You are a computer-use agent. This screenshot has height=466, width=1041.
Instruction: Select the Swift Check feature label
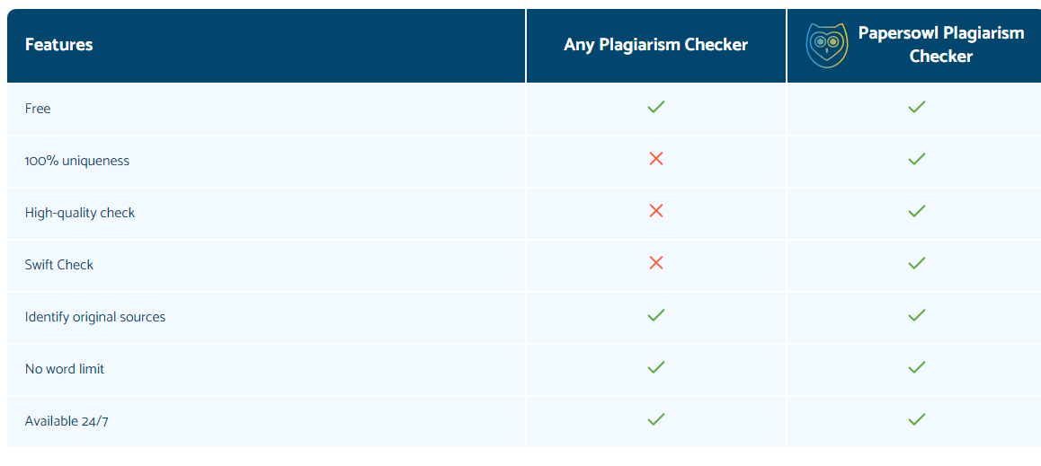(59, 265)
